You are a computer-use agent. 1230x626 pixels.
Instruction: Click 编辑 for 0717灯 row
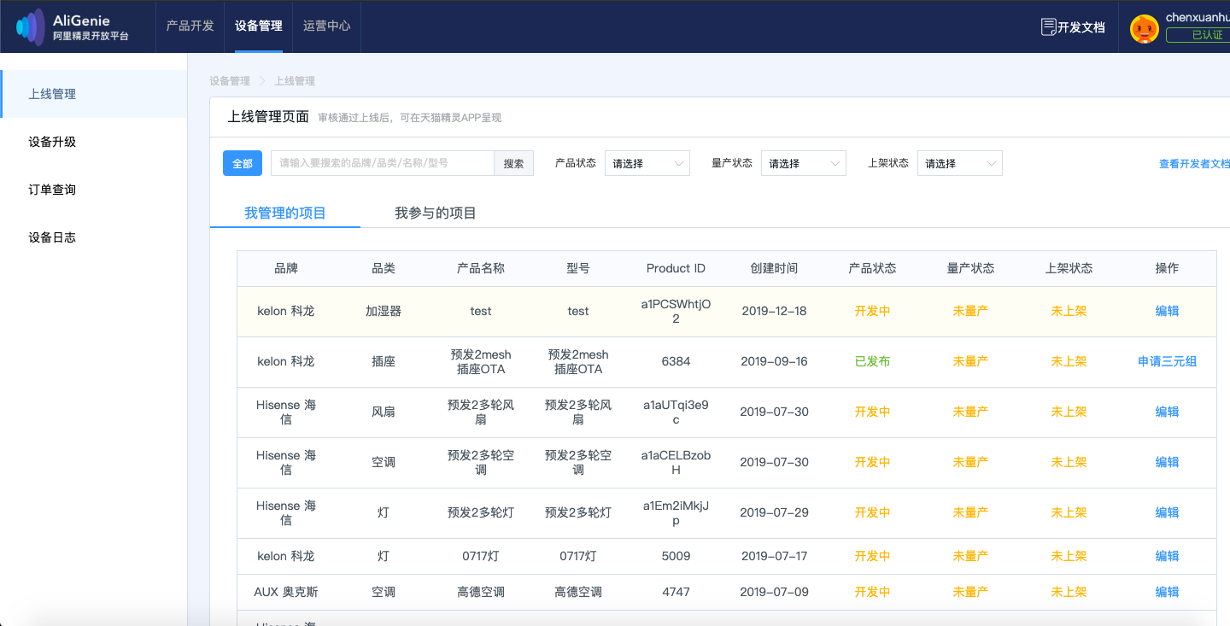pyautogui.click(x=1167, y=556)
